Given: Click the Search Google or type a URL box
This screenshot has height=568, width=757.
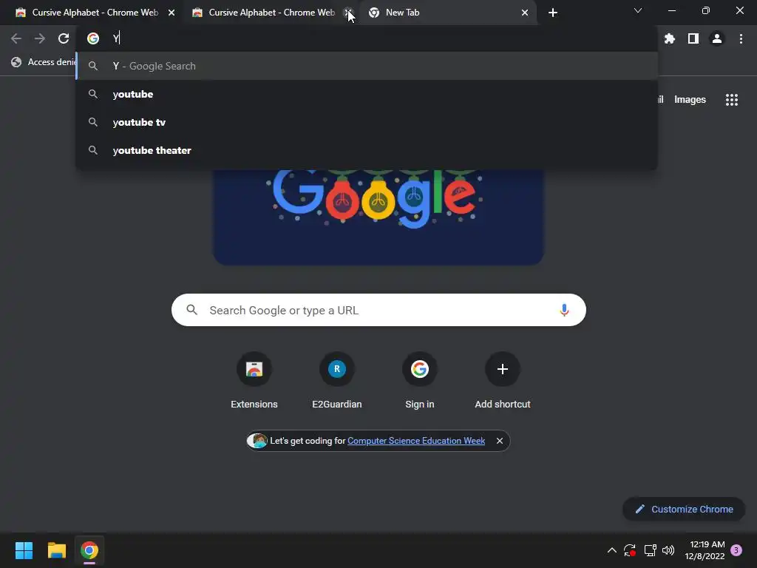Looking at the screenshot, I should (378, 310).
